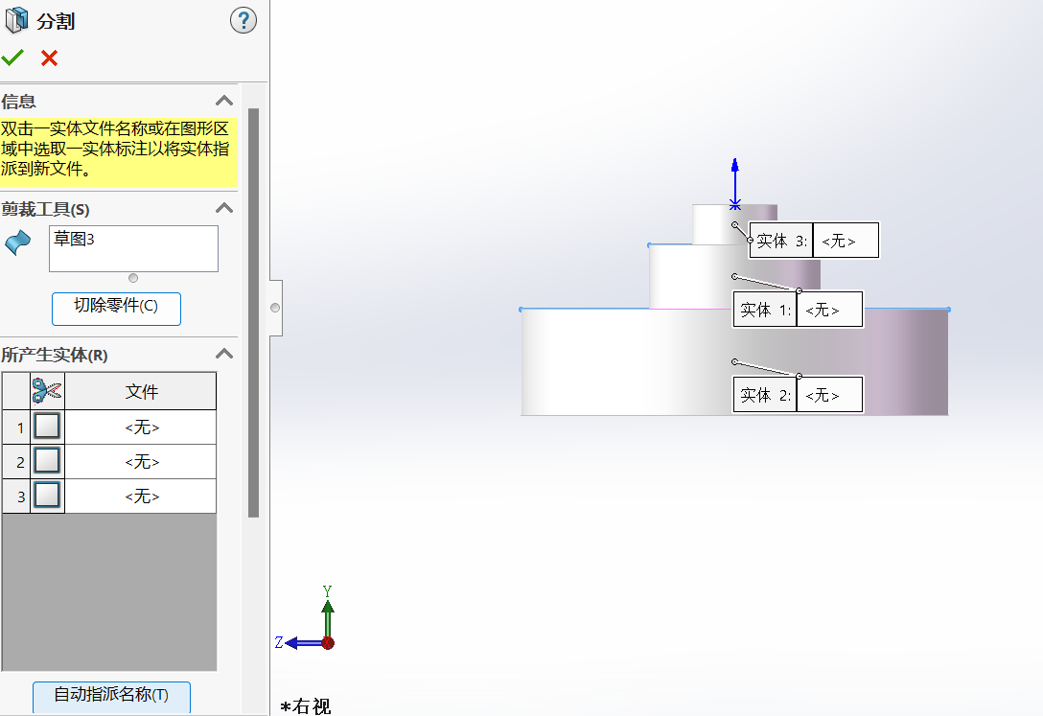Viewport: 1043px width, 716px height.
Task: Click row number 3 in bodies table
Action: [20, 497]
